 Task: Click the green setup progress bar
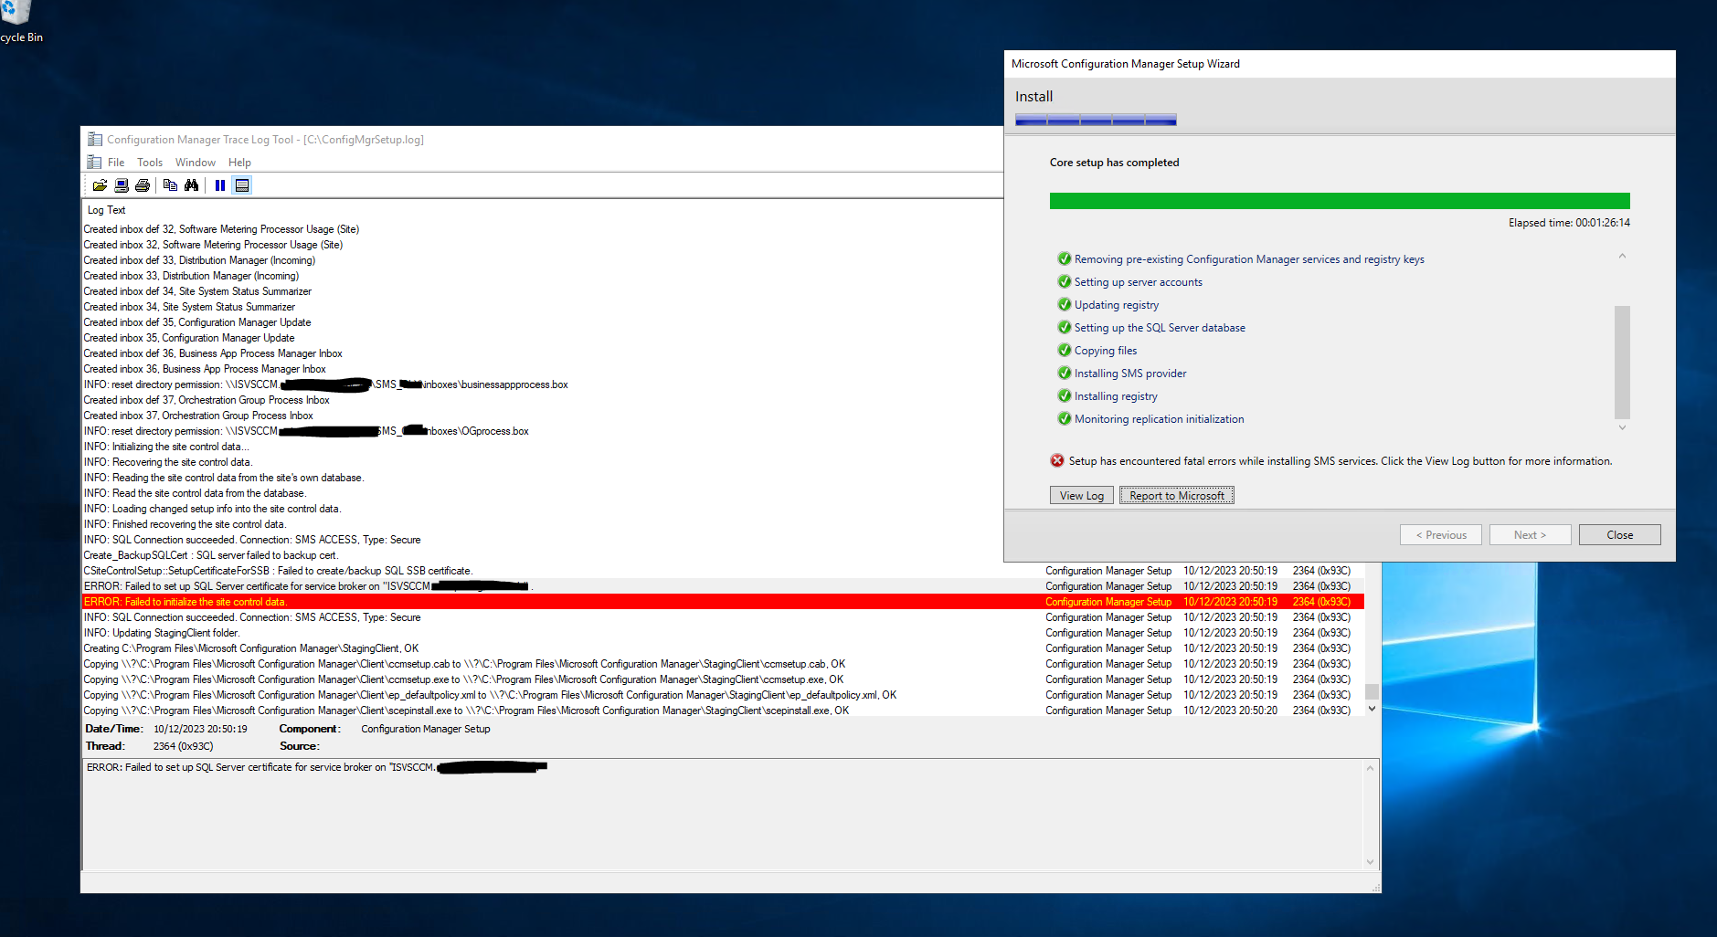pos(1340,201)
